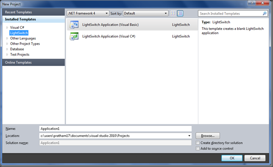
Task: Open the Location path dropdown arrow
Action: pyautogui.click(x=189, y=136)
